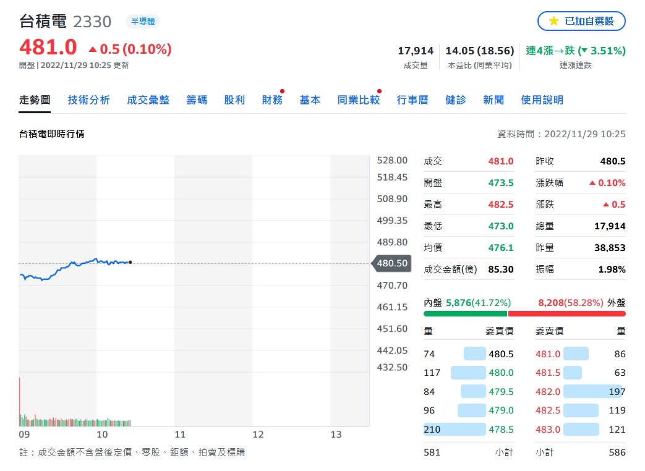Click the bid price 479.5
The width and height of the screenshot is (645, 471).
pos(501,392)
